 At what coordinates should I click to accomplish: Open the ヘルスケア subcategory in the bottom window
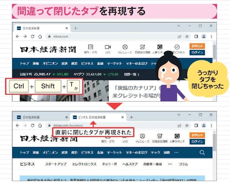tap(130, 164)
